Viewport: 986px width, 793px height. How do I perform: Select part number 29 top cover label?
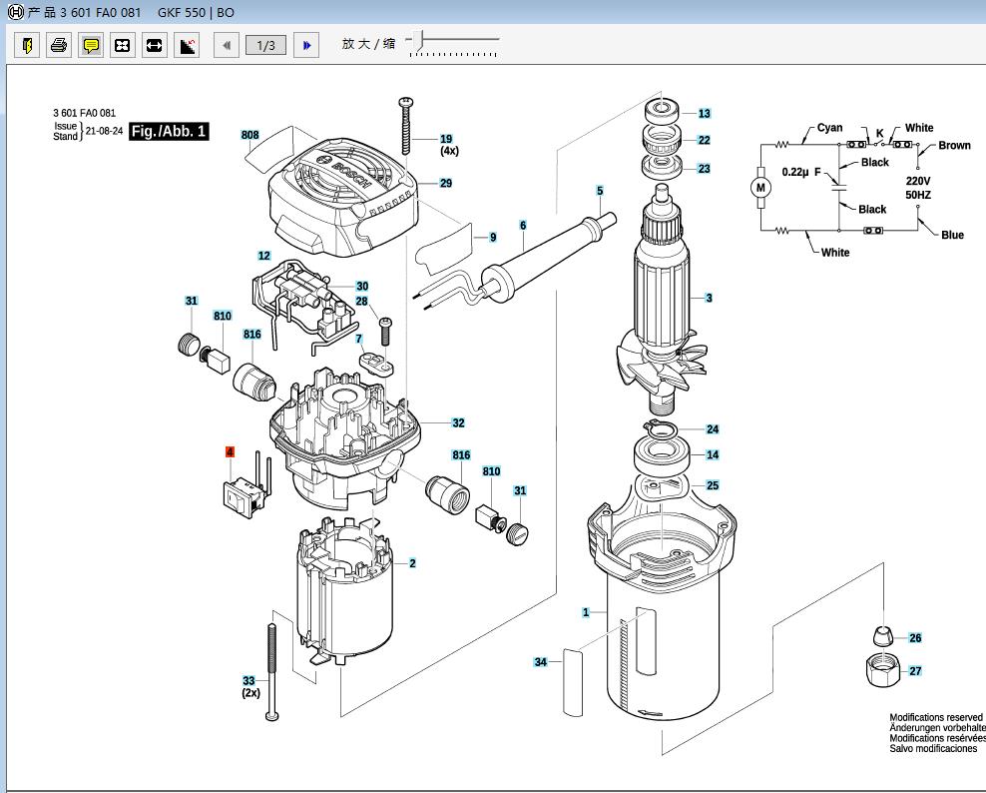tap(446, 183)
